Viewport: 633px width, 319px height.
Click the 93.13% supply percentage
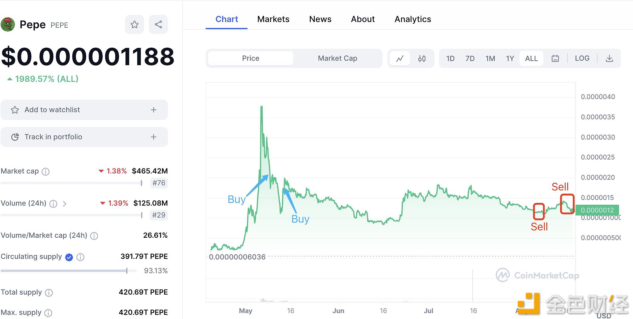(x=156, y=271)
